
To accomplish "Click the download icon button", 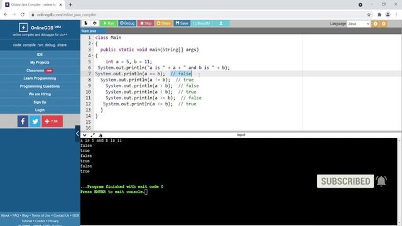I will point(221,23).
